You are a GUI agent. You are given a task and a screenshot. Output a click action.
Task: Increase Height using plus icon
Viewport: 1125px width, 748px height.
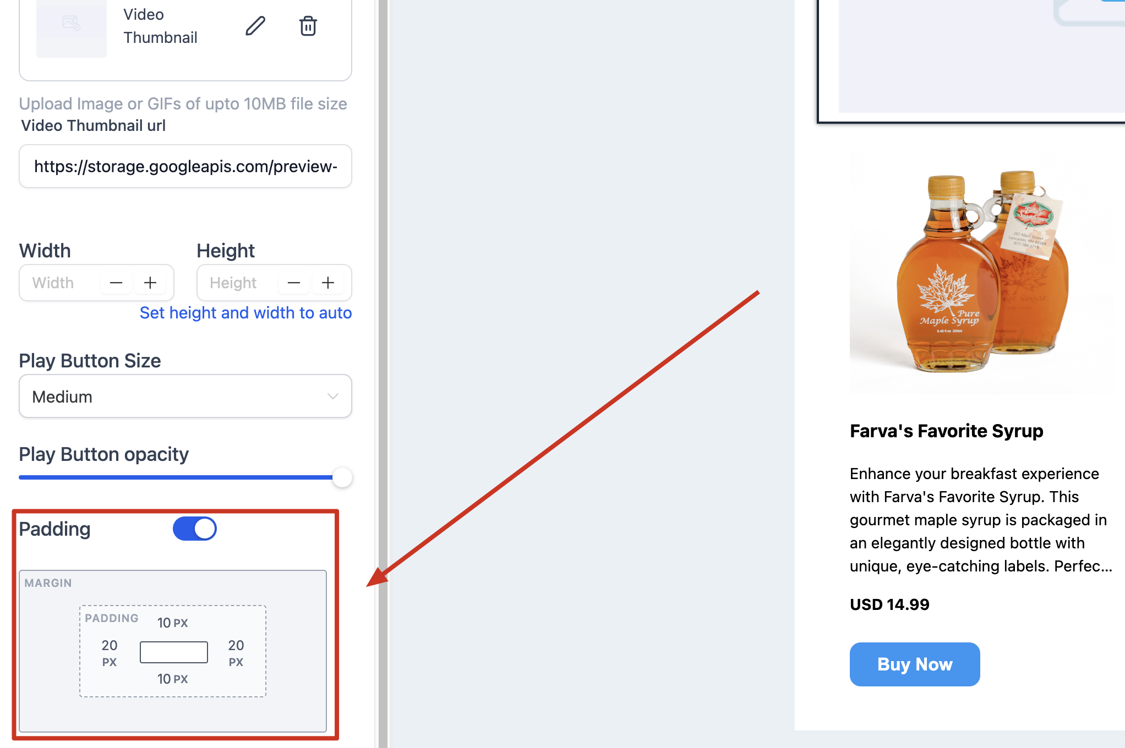(328, 283)
